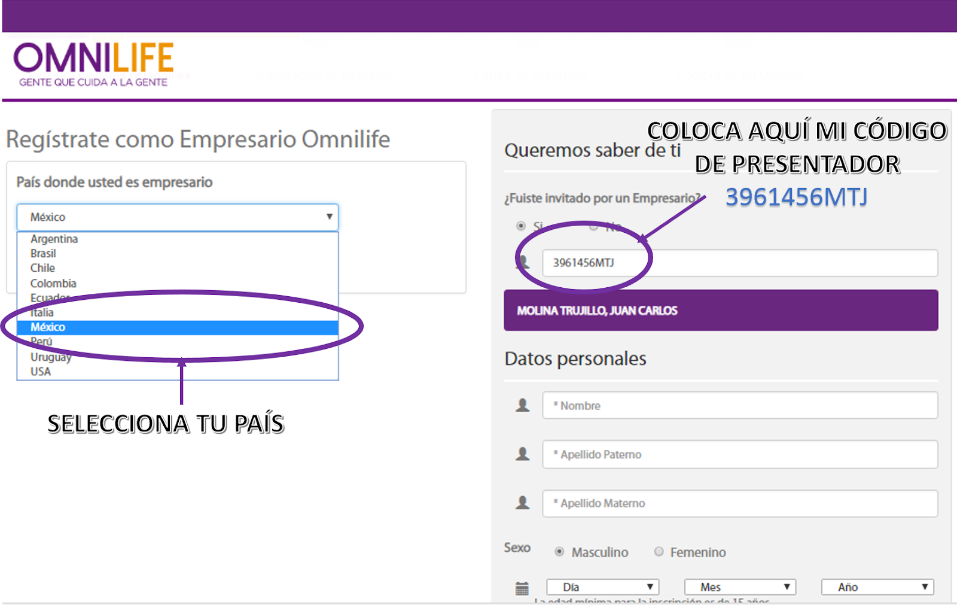Open the country dropdown showing México
Image resolution: width=957 pixels, height=605 pixels.
[178, 217]
